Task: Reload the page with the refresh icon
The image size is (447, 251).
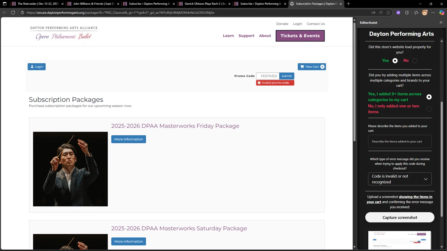Action: (13, 12)
